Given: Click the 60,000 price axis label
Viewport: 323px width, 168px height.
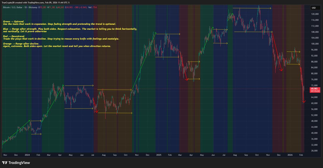Looking at the screenshot, I should [x=314, y=103].
